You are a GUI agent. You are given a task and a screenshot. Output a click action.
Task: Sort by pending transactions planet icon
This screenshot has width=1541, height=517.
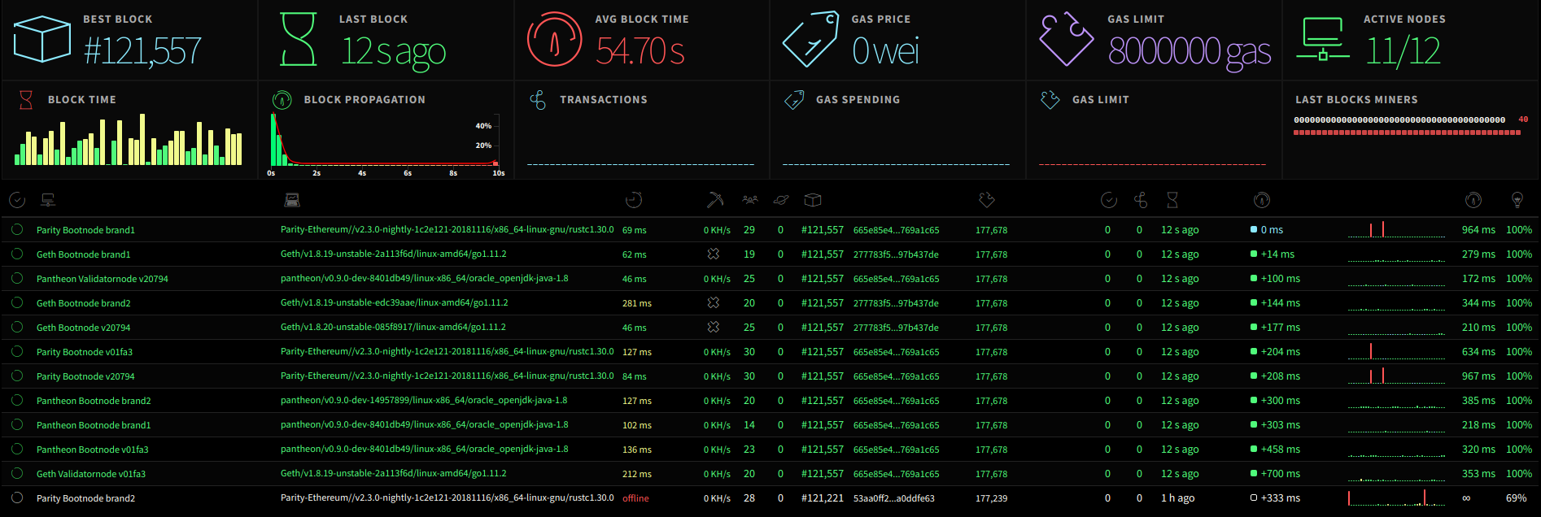pyautogui.click(x=781, y=200)
